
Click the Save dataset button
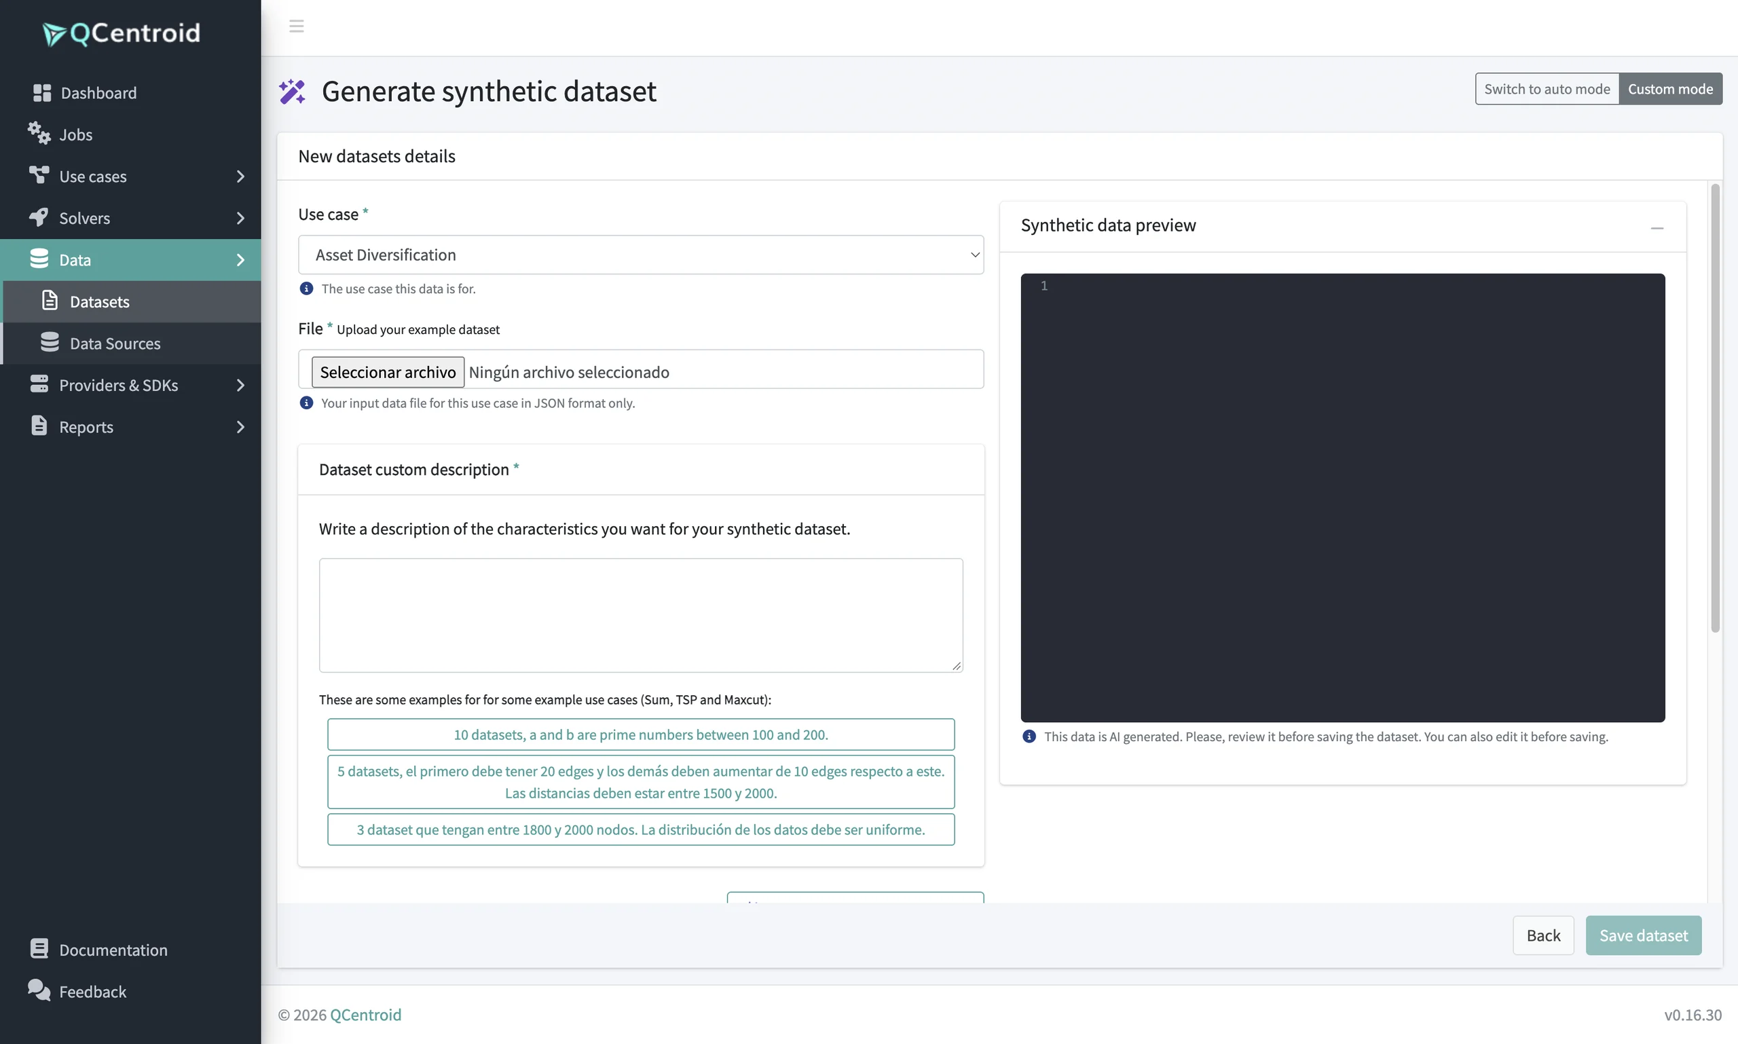click(x=1644, y=935)
